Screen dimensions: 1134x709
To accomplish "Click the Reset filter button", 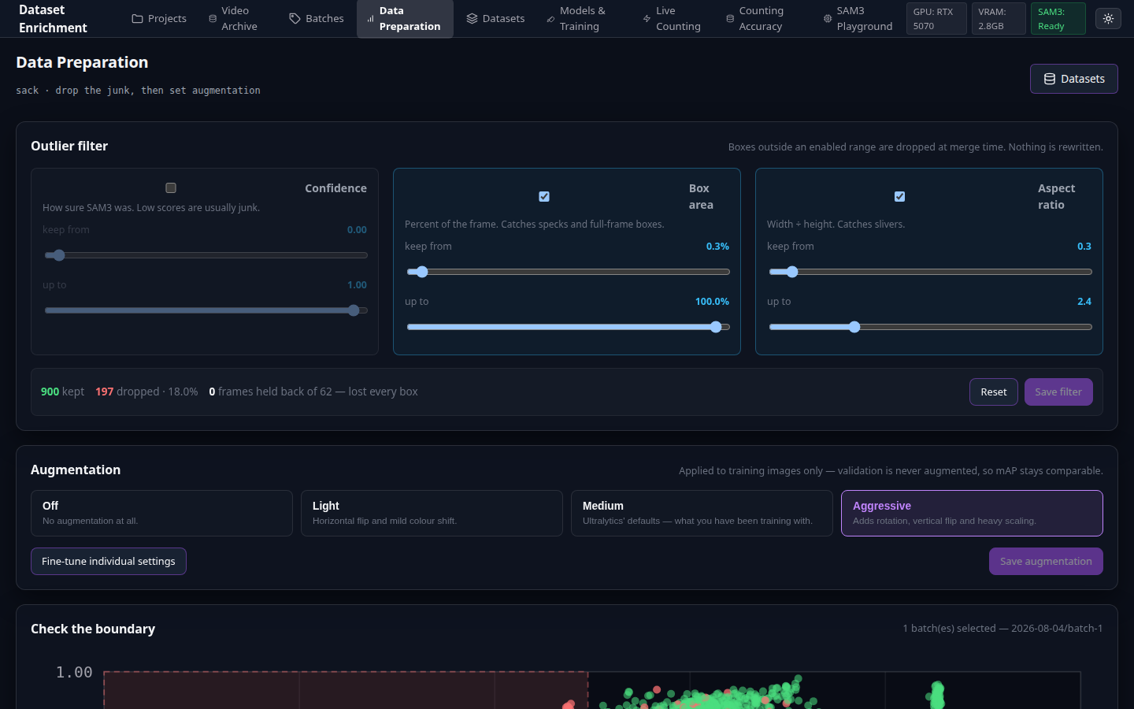I will (x=994, y=392).
